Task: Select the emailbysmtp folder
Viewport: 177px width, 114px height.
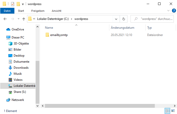Action: click(59, 35)
